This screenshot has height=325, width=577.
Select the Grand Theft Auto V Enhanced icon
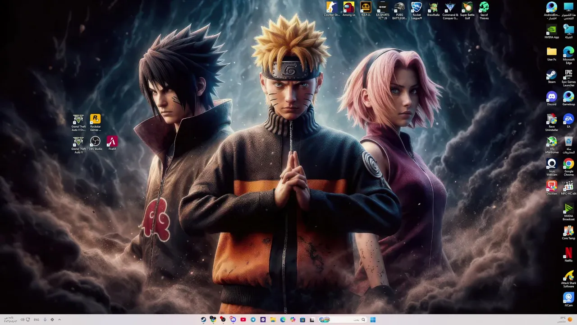click(x=78, y=122)
